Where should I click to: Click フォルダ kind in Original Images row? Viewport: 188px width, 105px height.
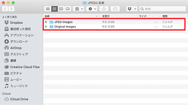167,27
